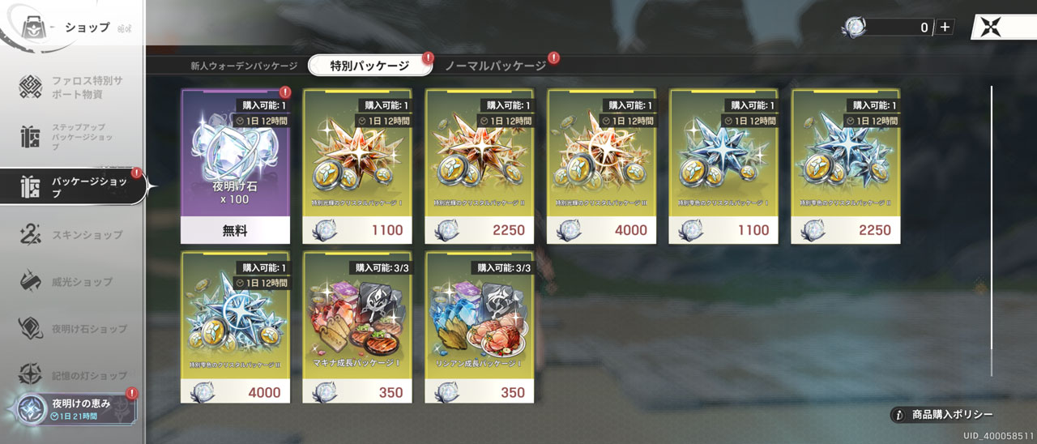This screenshot has height=444, width=1037.
Task: Click the plus icon to add currency
Action: coord(945,27)
